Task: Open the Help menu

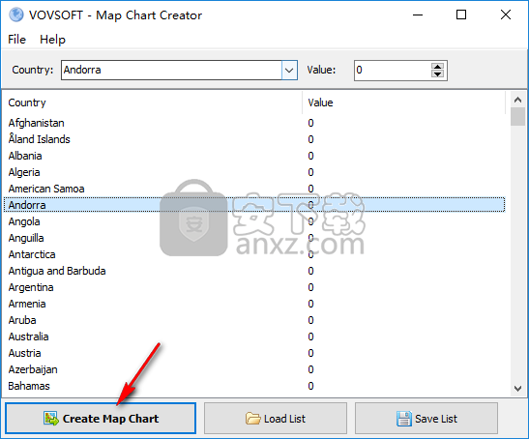Action: (x=52, y=40)
